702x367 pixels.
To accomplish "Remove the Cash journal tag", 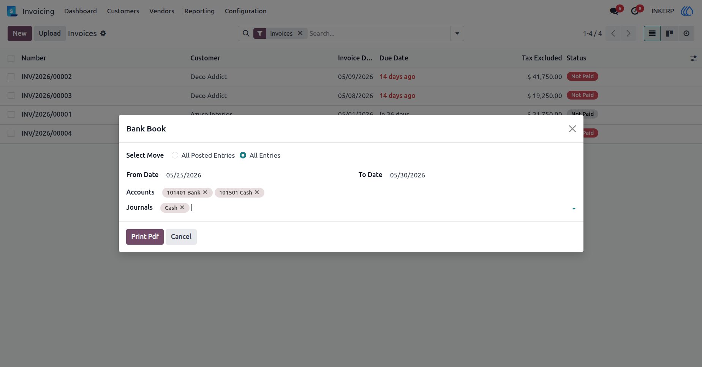I will tap(182, 207).
